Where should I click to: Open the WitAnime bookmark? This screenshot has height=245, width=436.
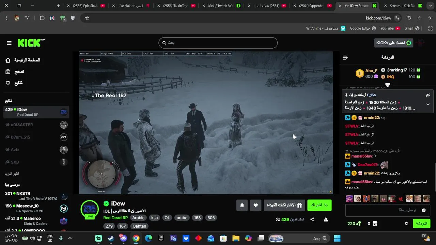(326, 28)
